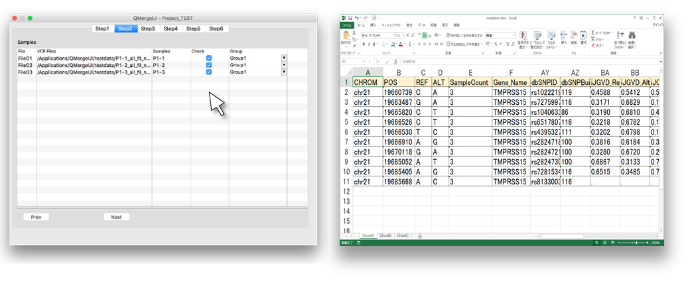Uncheck the File02 Check checkbox

pos(209,65)
